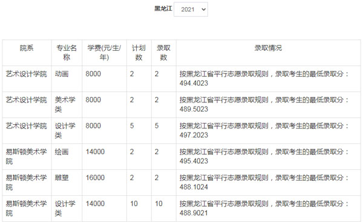The height and width of the screenshot is (223, 363).
Task: Click the 计划数 column header
Action: tap(139, 52)
